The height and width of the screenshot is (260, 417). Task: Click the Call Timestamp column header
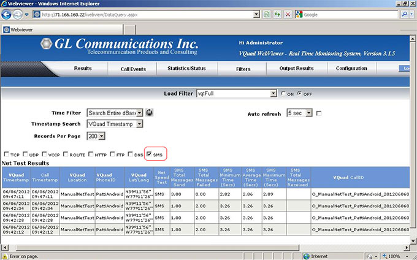click(x=45, y=177)
